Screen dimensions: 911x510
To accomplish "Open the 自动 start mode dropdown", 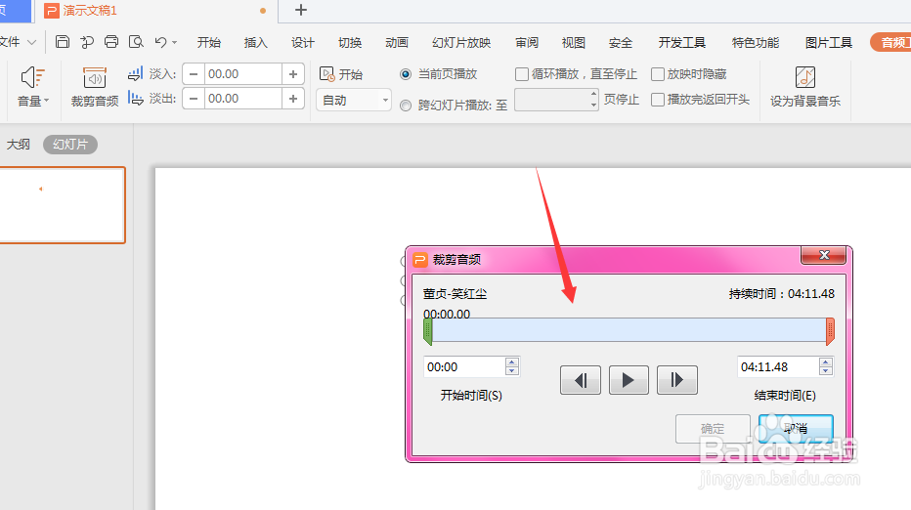I will [354, 100].
